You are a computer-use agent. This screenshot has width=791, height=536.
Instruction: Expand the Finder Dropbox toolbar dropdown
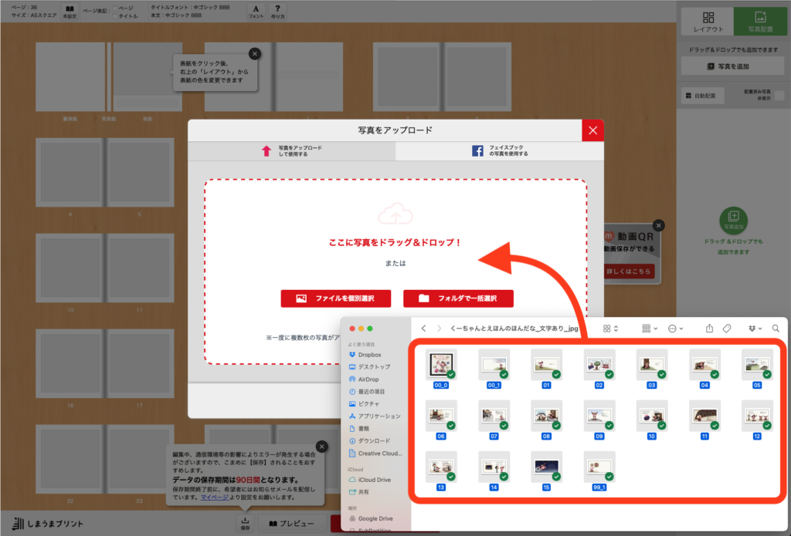pos(753,329)
